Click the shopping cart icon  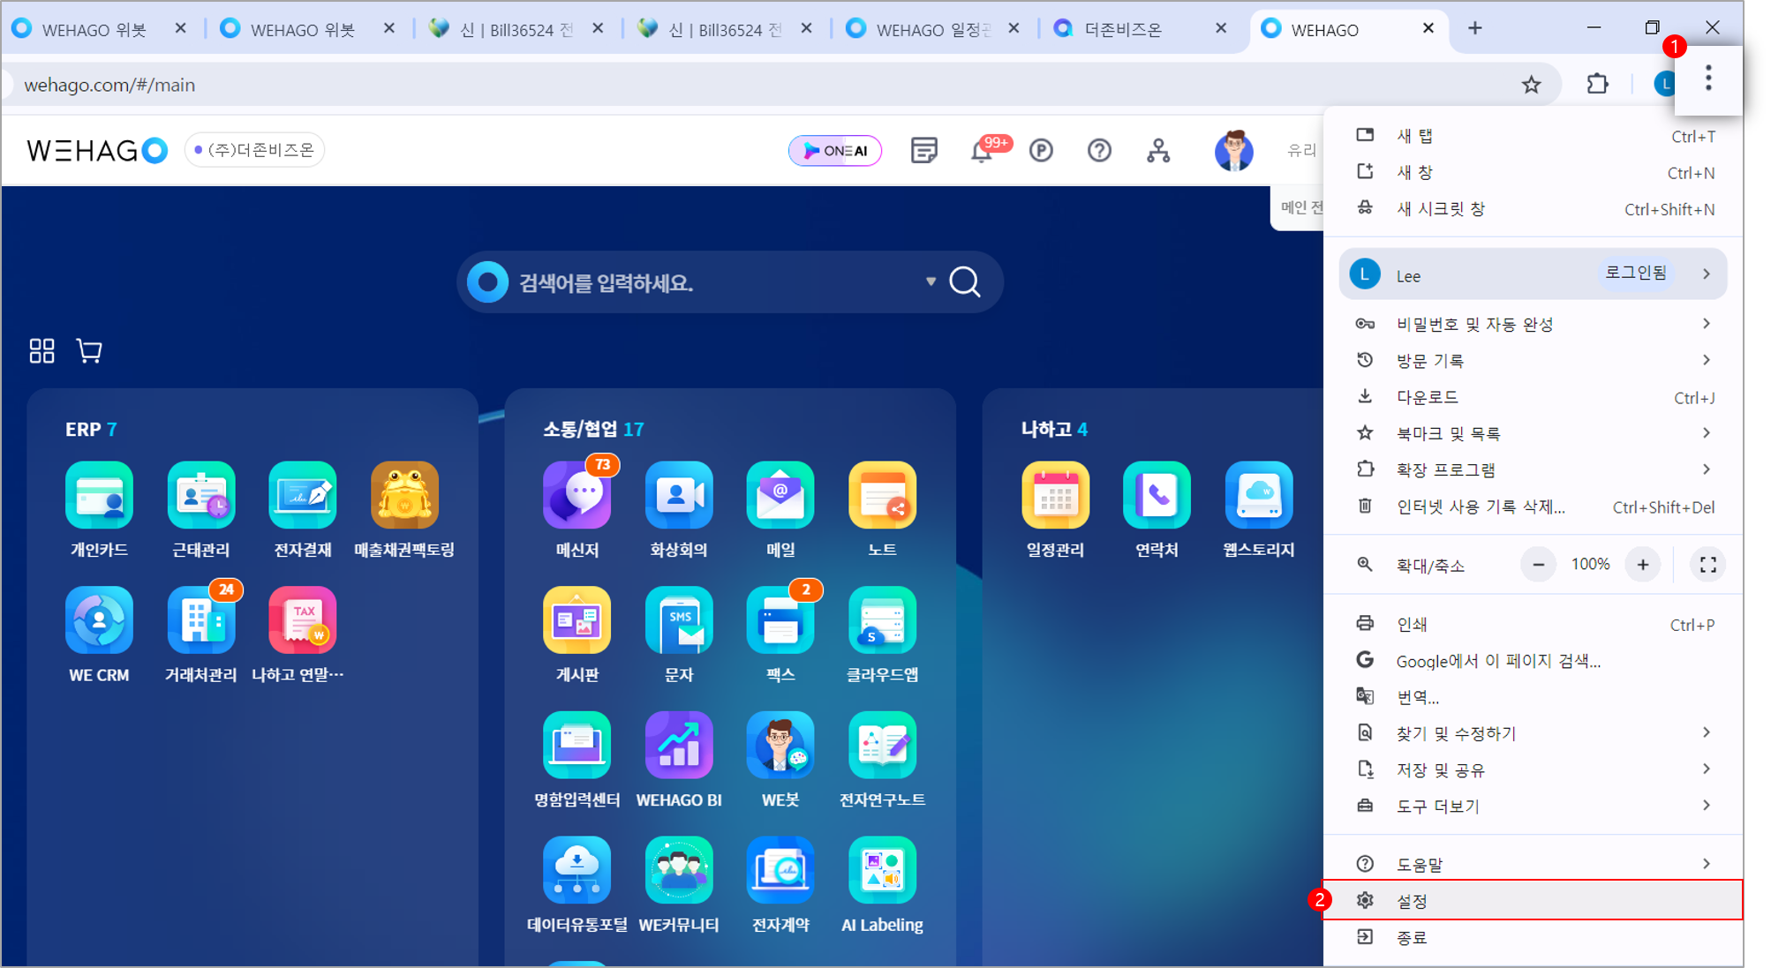coord(89,351)
